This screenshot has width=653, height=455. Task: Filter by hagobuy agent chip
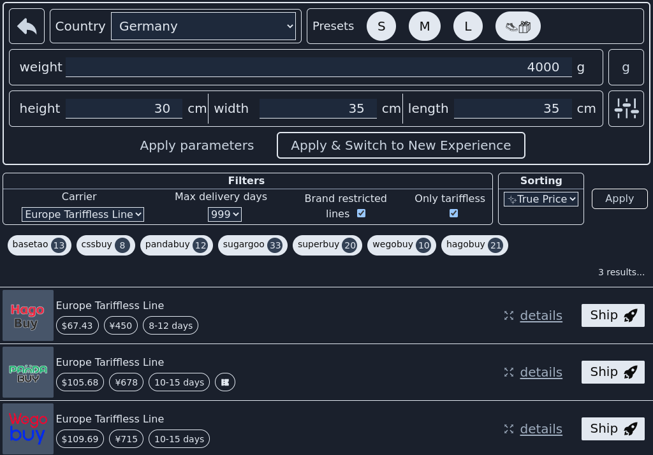pyautogui.click(x=474, y=245)
